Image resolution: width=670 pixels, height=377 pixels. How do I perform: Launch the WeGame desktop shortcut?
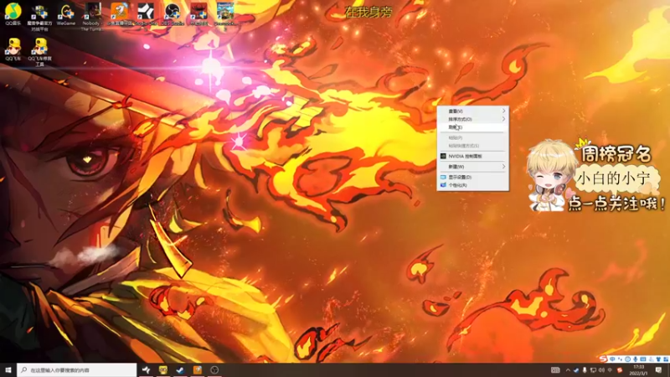[66, 14]
